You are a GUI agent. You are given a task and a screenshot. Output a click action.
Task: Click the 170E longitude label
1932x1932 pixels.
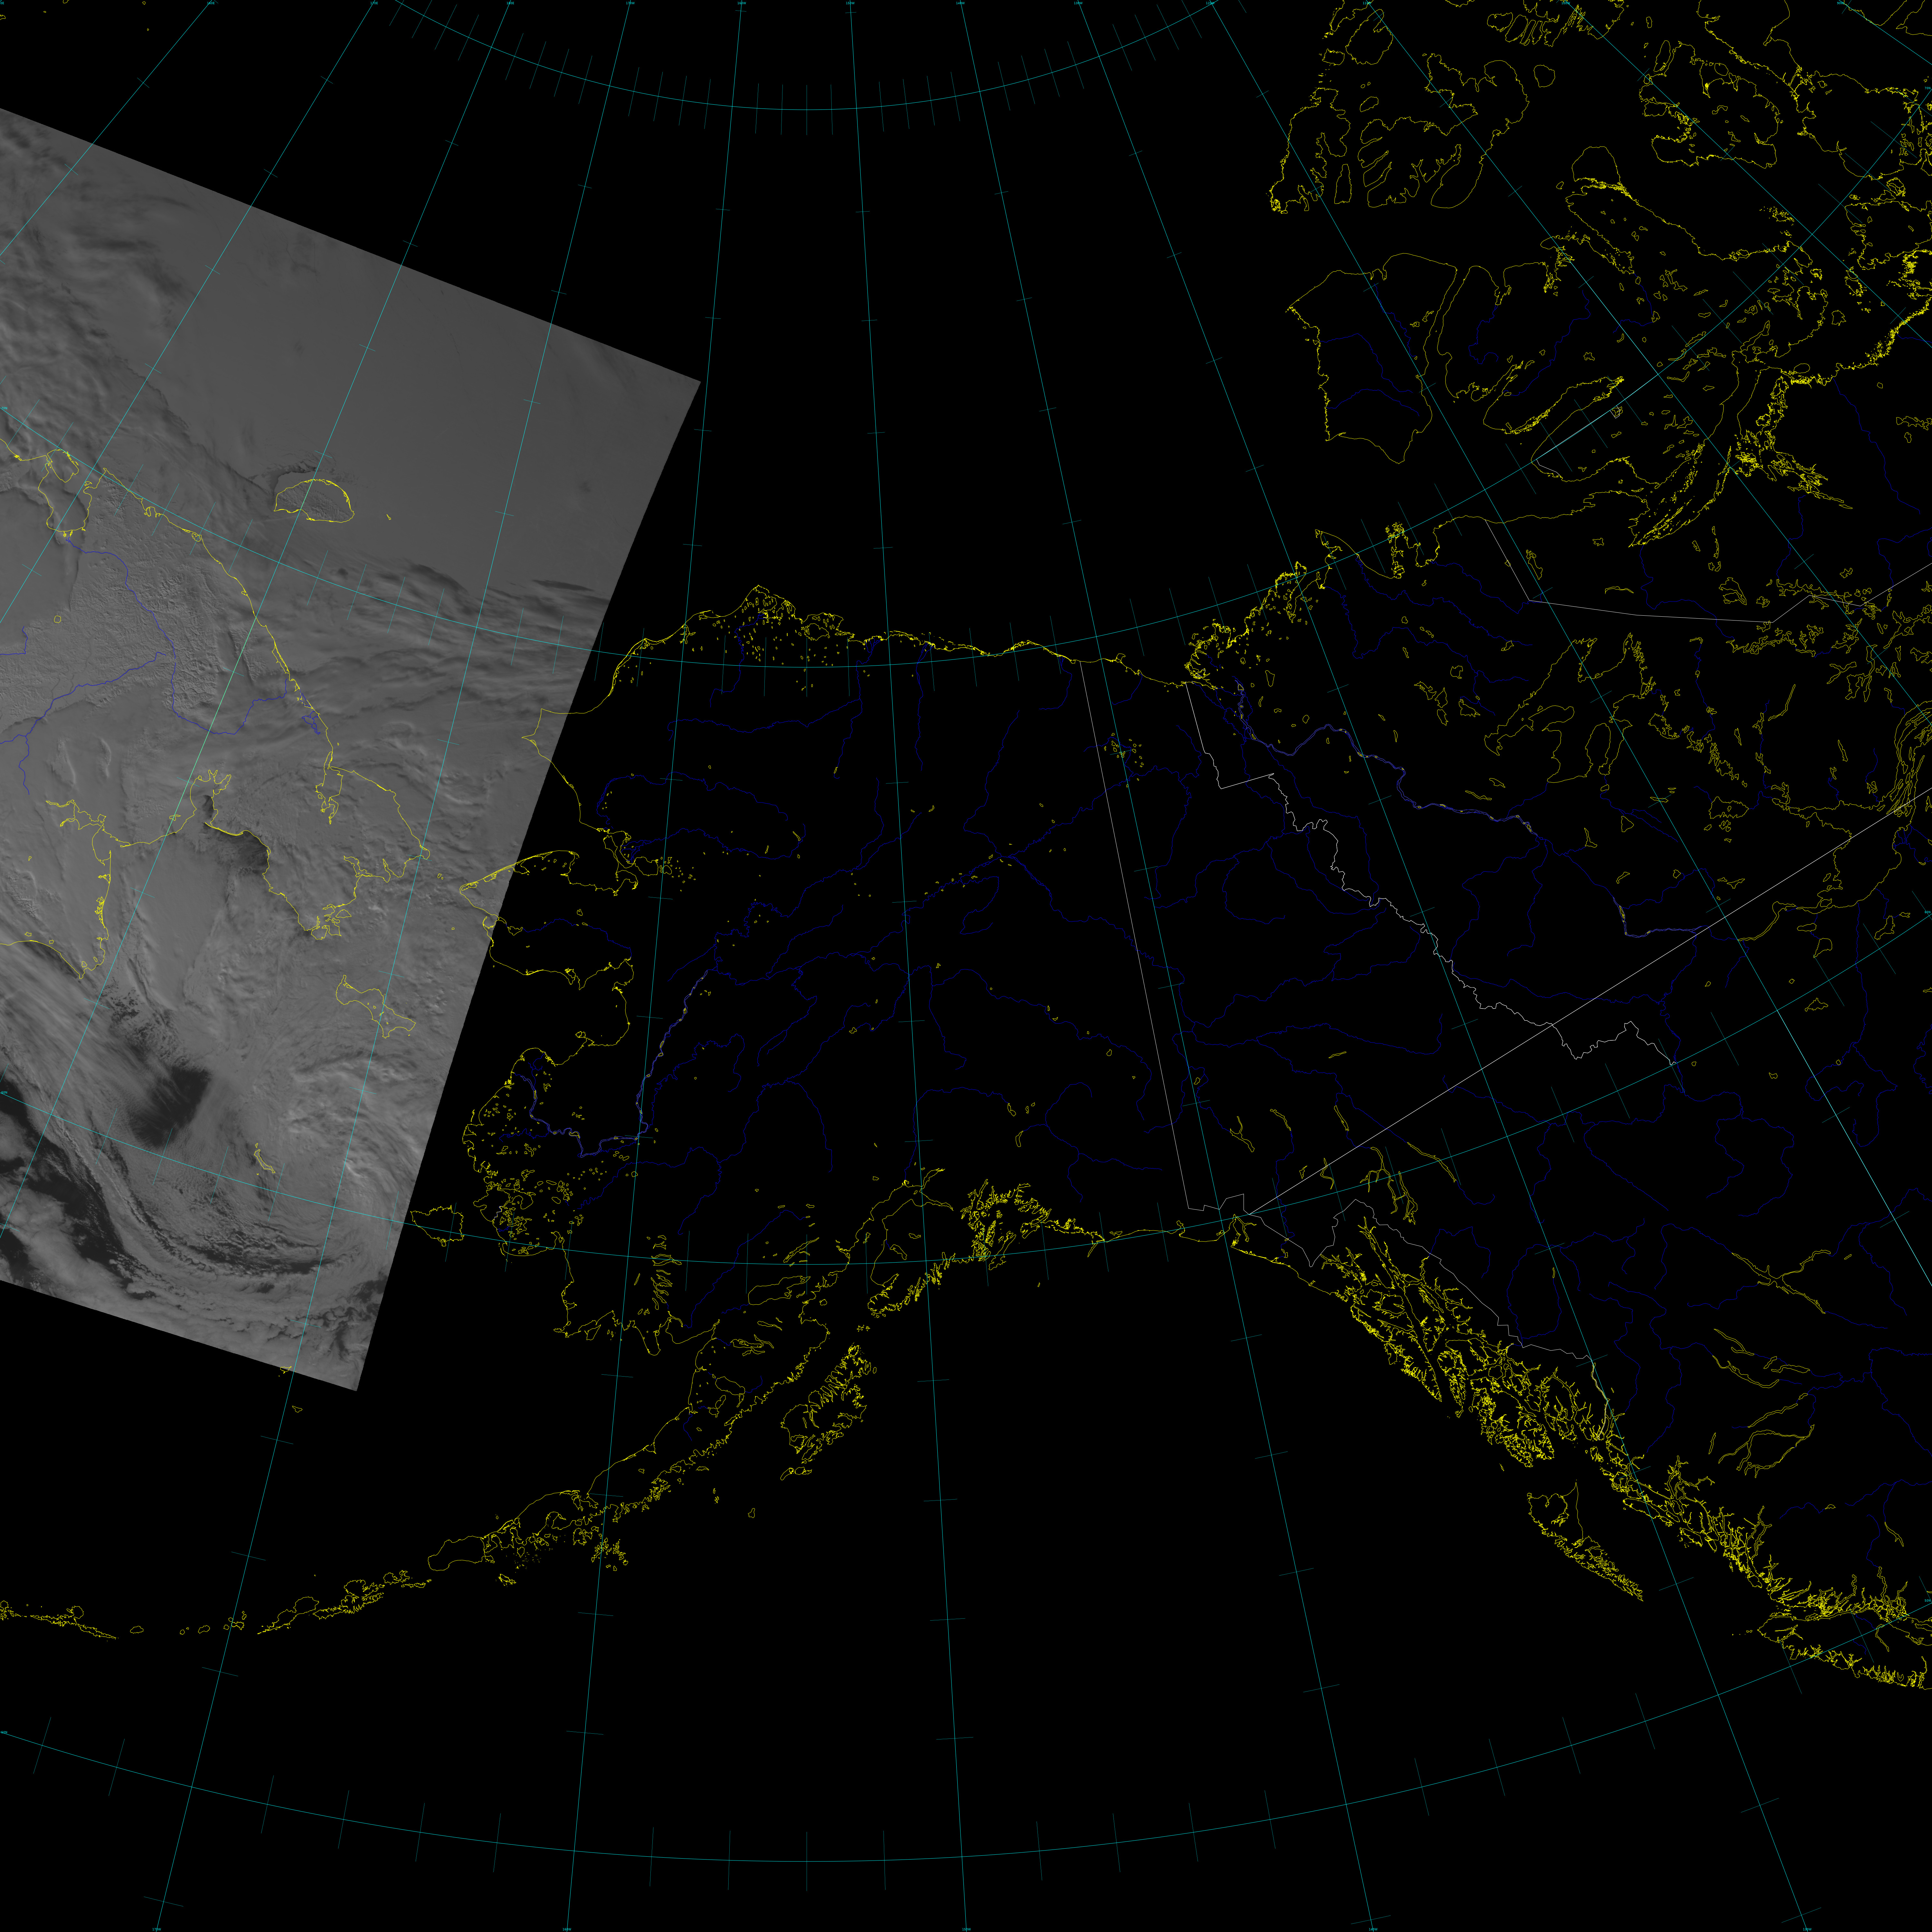click(374, 3)
